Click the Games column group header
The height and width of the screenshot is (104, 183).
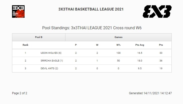(x=118, y=37)
